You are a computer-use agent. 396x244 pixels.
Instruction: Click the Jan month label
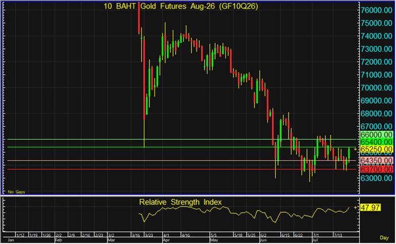[x=10, y=240]
